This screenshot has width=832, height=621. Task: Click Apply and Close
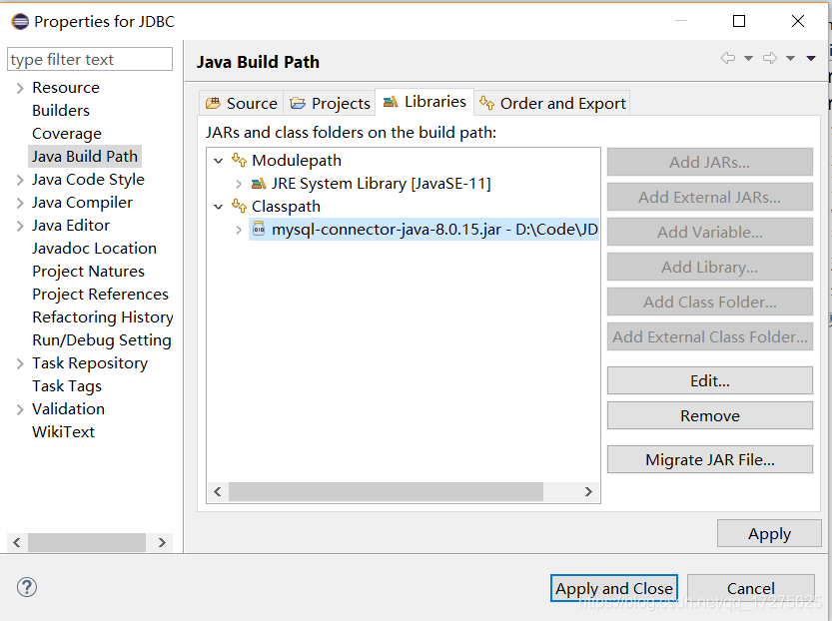(x=614, y=588)
